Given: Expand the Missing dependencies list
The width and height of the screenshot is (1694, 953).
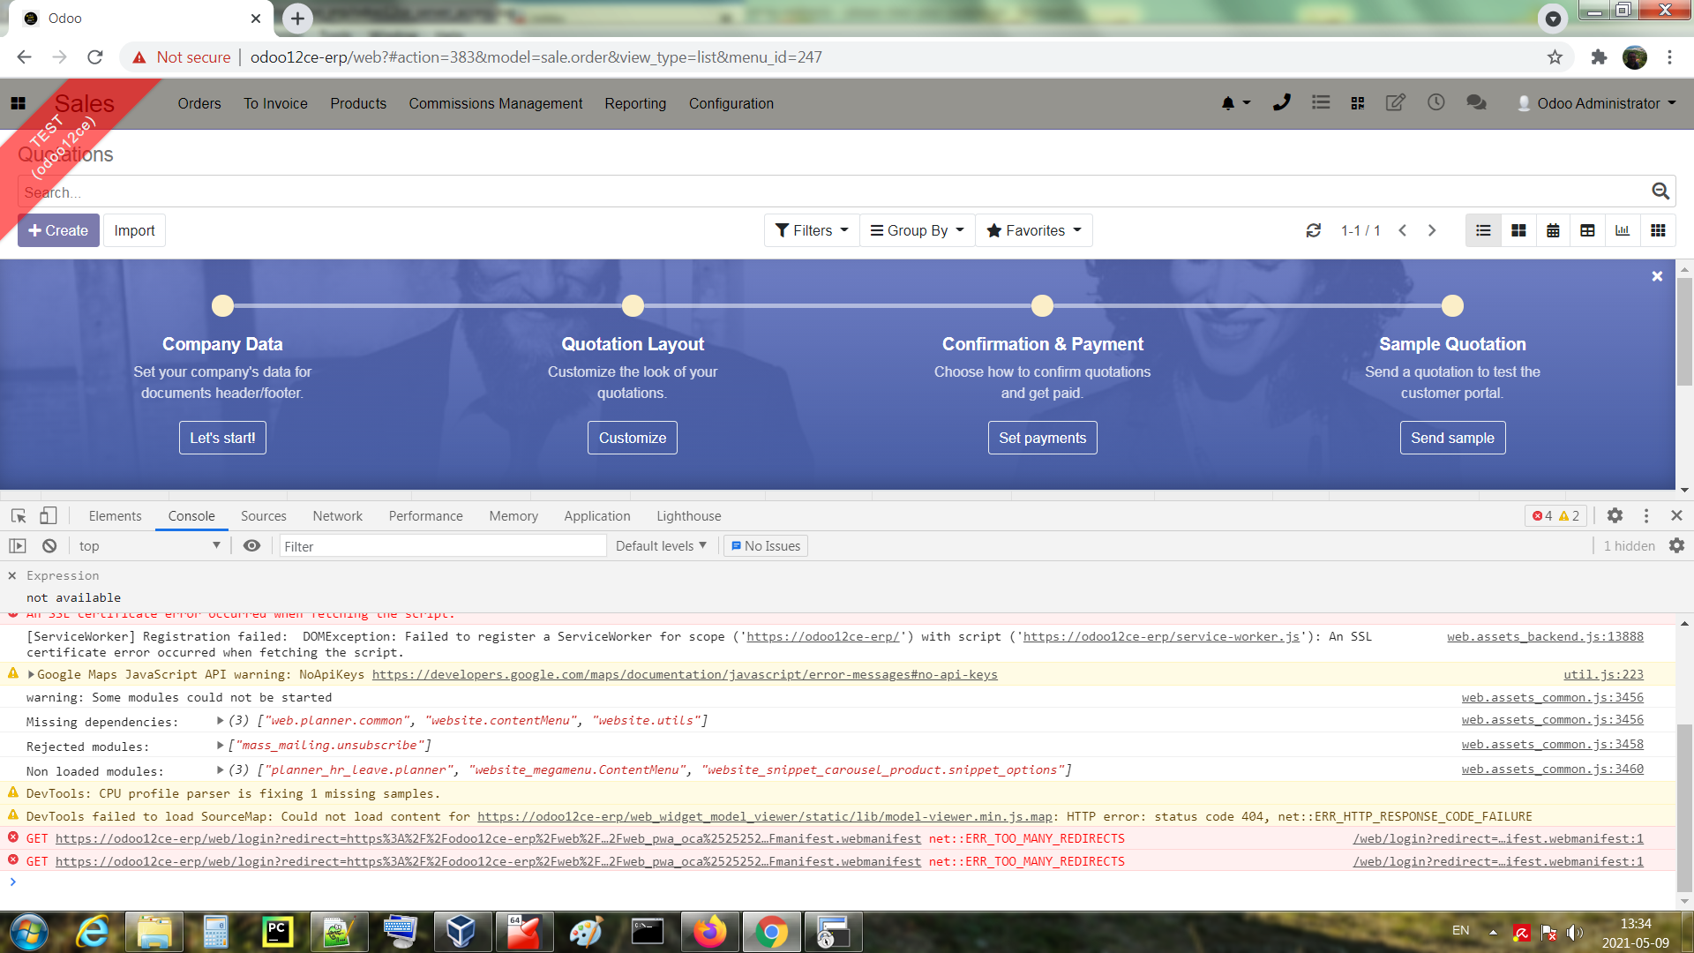Looking at the screenshot, I should click(x=220, y=721).
